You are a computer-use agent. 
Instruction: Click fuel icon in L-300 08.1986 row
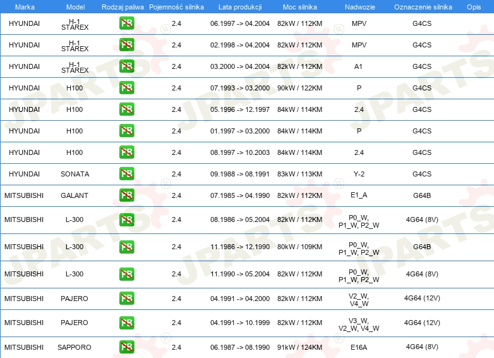126,219
